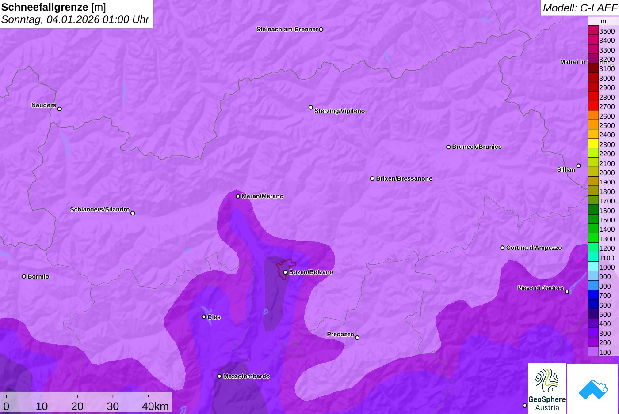
Task: Click the Modell: C-LAEF label
Action: (580, 8)
